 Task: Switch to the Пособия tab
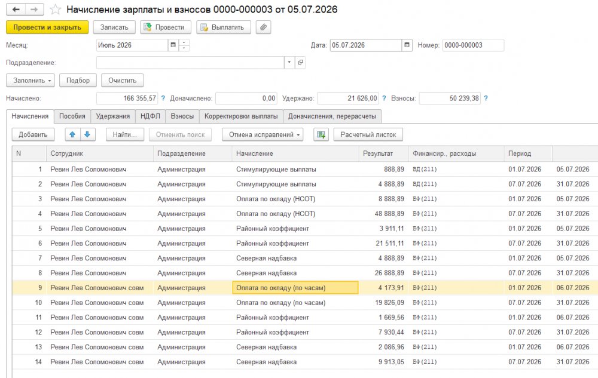pos(72,116)
